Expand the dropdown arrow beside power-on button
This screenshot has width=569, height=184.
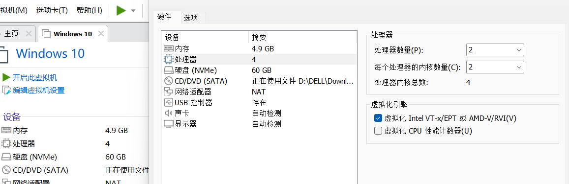pos(133,10)
